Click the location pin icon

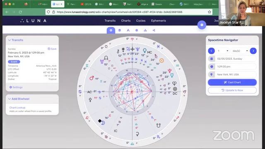pyautogui.click(x=212, y=74)
